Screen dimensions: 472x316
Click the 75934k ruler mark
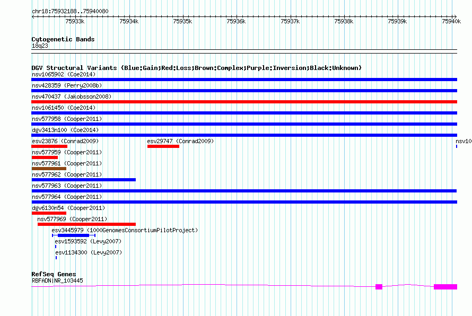pyautogui.click(x=129, y=21)
